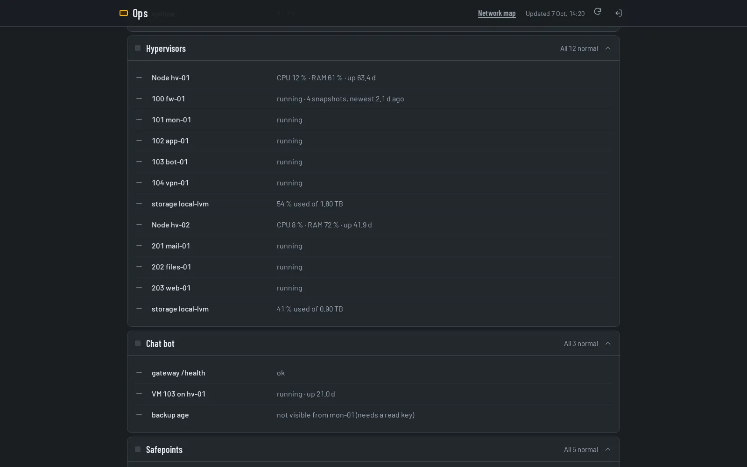Click the Ops logo icon
The width and height of the screenshot is (747, 467).
(124, 13)
